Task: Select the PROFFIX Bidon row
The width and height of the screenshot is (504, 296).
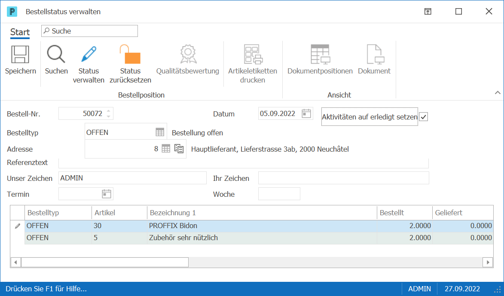Action: [x=259, y=226]
